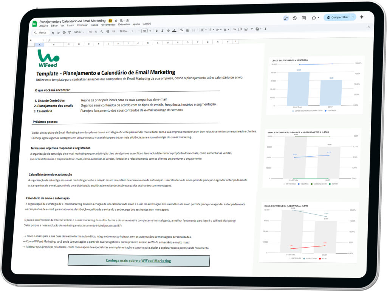Image resolution: width=387 pixels, height=291 pixels.
Task: Open the 100% zoom dropdown
Action: (79, 32)
